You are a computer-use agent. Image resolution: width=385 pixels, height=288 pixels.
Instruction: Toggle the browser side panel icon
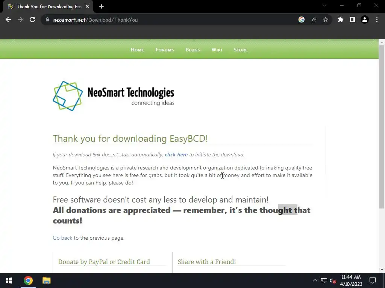point(353,20)
